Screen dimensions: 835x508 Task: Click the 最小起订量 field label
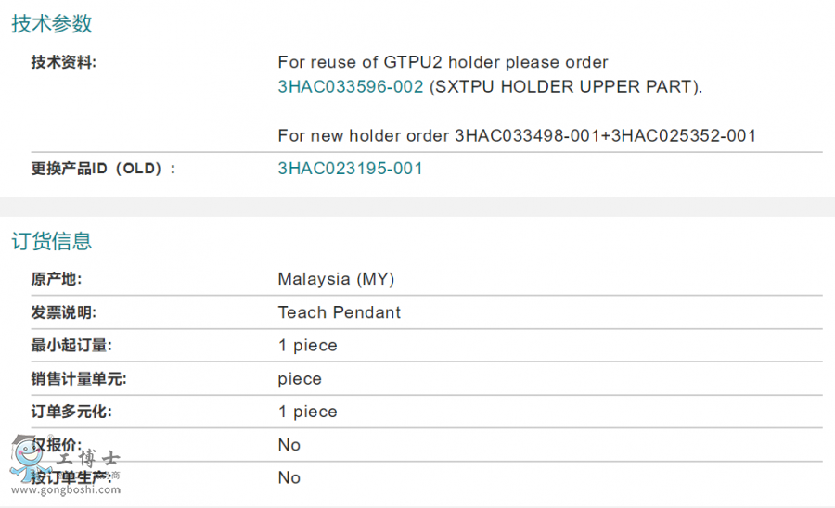(x=71, y=346)
